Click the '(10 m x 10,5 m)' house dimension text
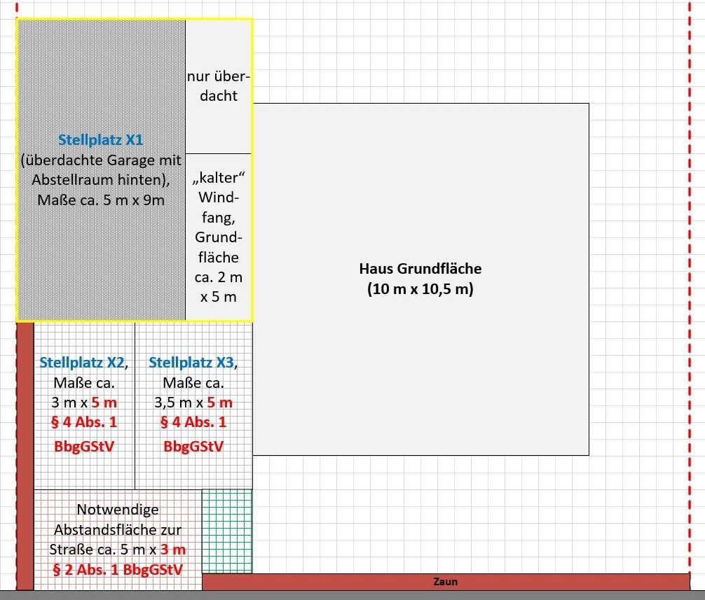 (420, 289)
